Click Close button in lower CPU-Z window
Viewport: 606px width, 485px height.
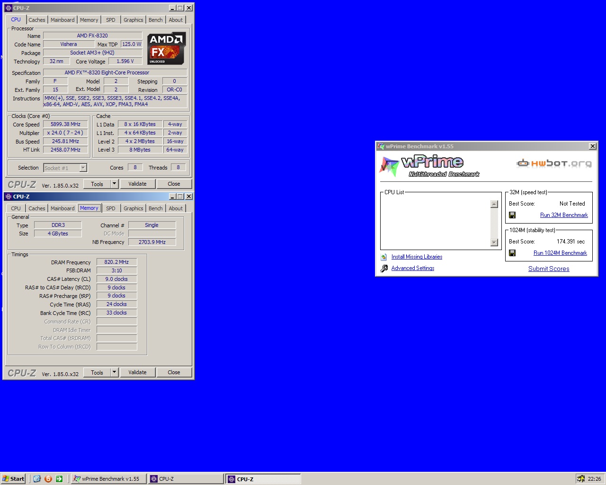point(174,372)
